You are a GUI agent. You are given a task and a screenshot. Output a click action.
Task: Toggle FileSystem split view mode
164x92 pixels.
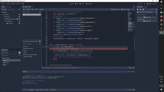point(19,53)
